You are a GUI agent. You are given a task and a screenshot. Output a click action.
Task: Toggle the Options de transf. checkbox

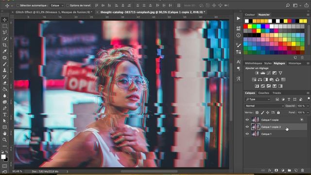[x=68, y=5]
